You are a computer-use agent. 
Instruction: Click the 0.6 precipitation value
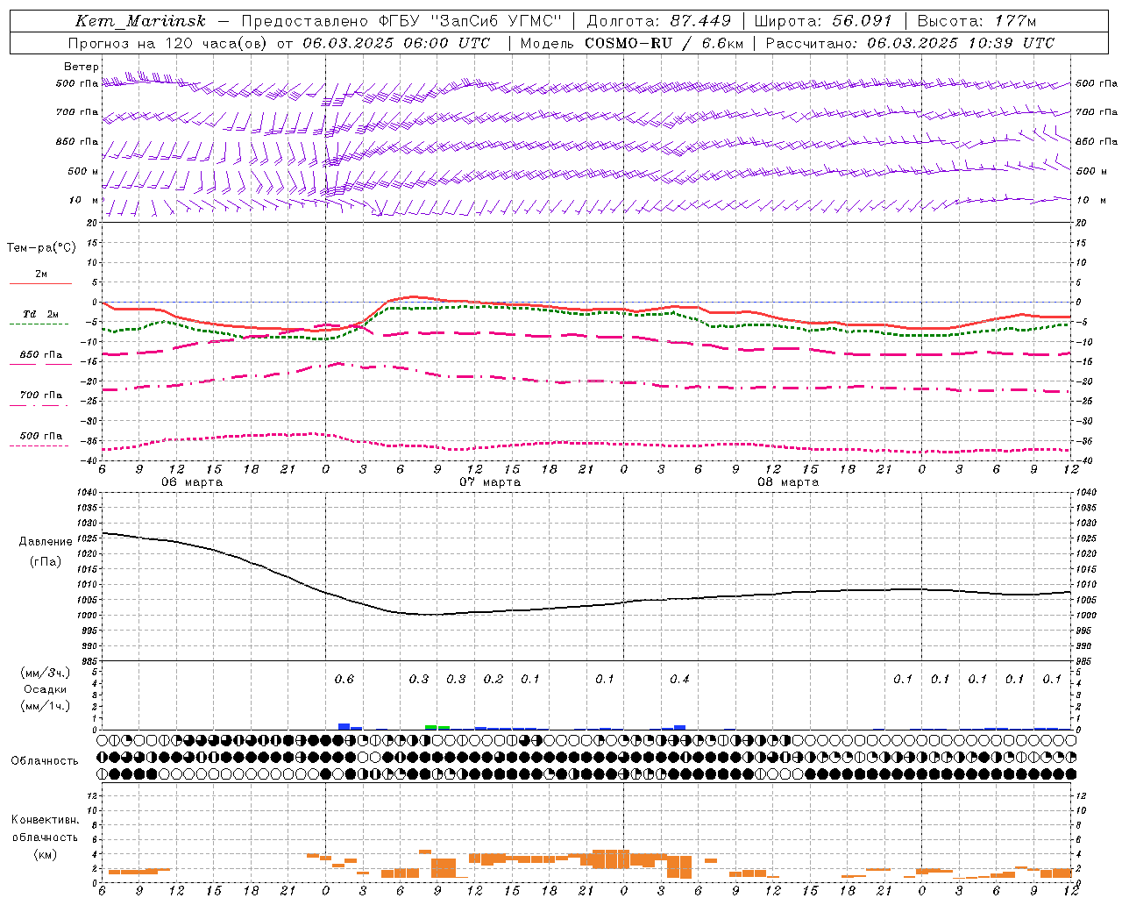point(344,680)
